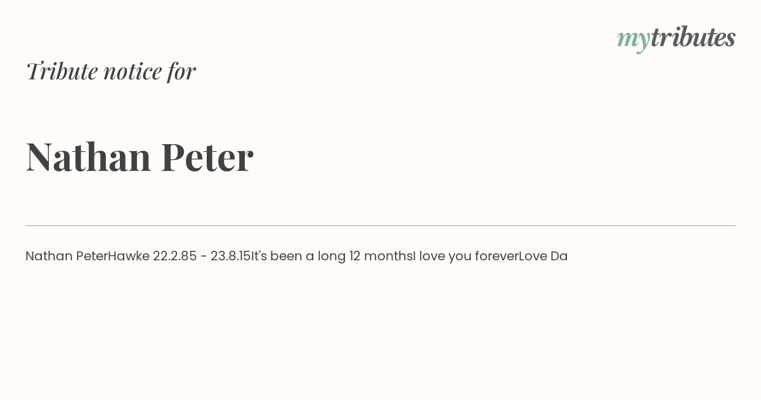Click the gray 'tributes' part of the logo
Viewport: 761px width, 400px height.
tap(693, 37)
